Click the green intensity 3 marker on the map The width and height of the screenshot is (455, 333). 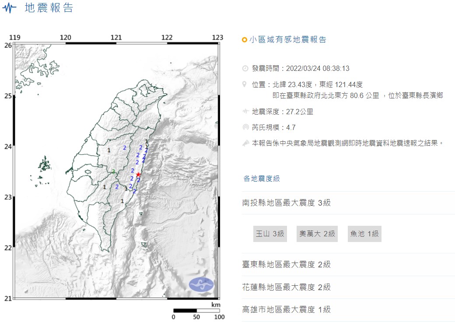pos(113,172)
